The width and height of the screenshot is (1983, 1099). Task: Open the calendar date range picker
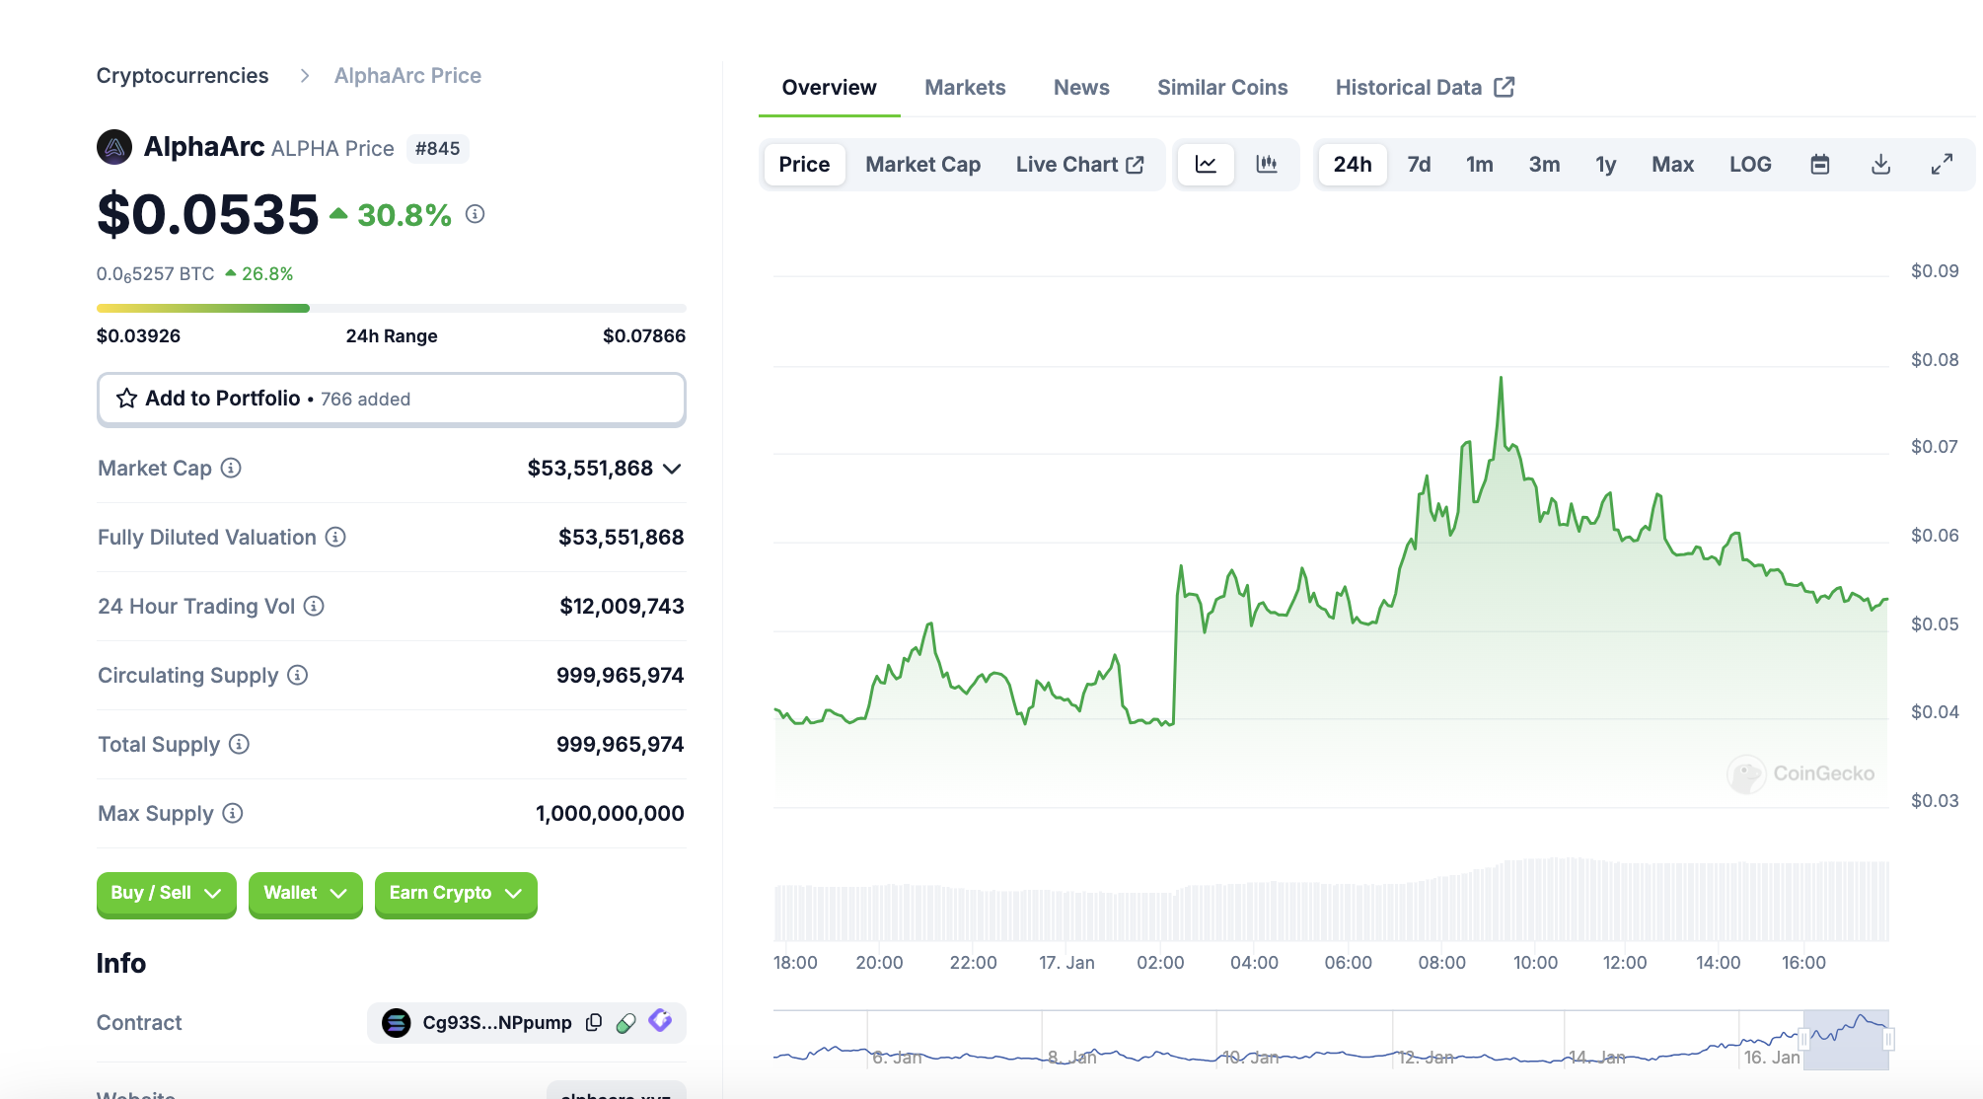(1820, 165)
